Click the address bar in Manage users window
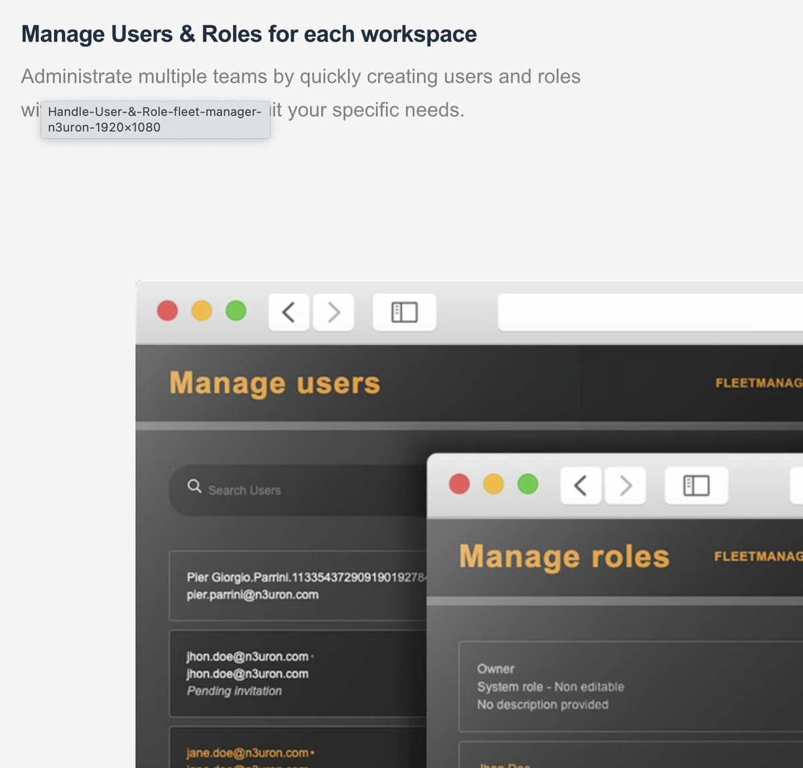 point(650,312)
